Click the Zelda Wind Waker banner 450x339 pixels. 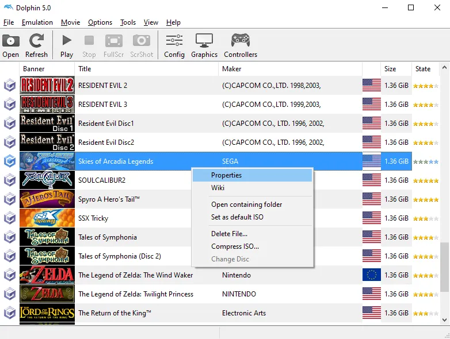[47, 275]
